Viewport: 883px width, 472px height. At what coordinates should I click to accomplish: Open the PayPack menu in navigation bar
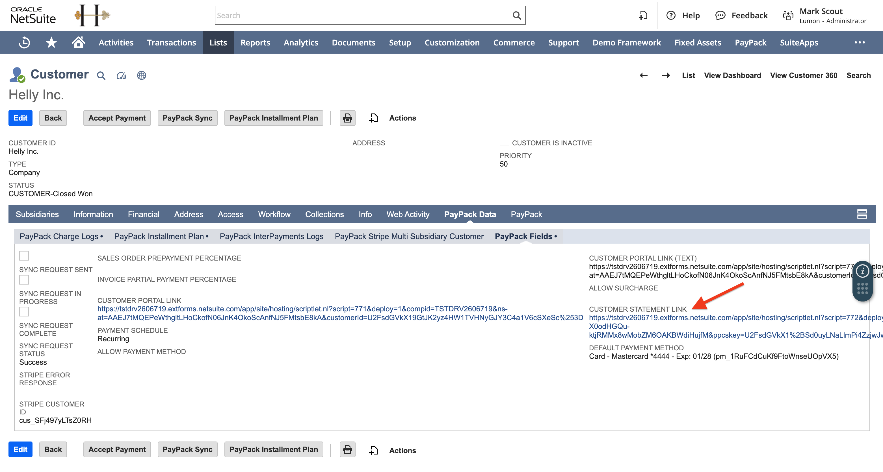(750, 42)
